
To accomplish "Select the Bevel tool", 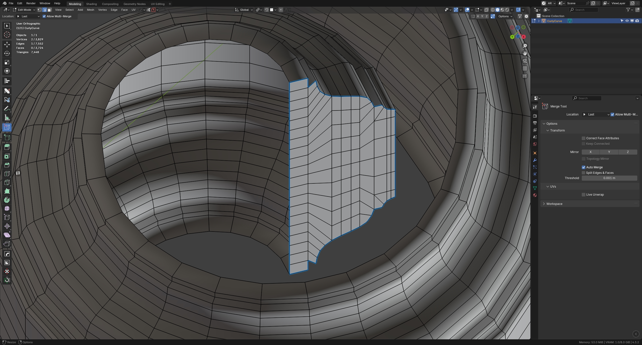I will coord(7,165).
